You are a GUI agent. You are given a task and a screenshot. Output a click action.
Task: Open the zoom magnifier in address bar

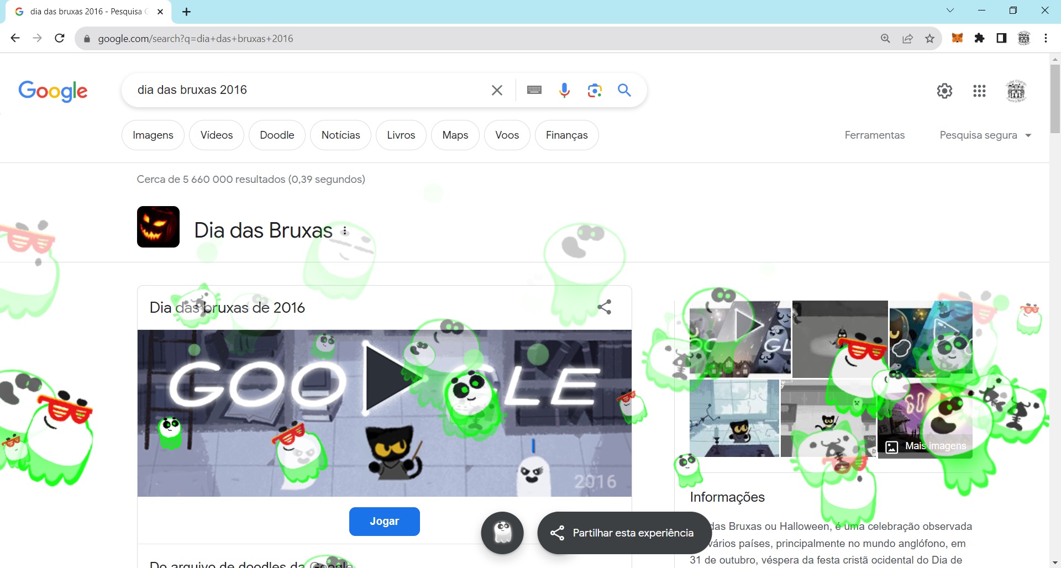(x=885, y=38)
